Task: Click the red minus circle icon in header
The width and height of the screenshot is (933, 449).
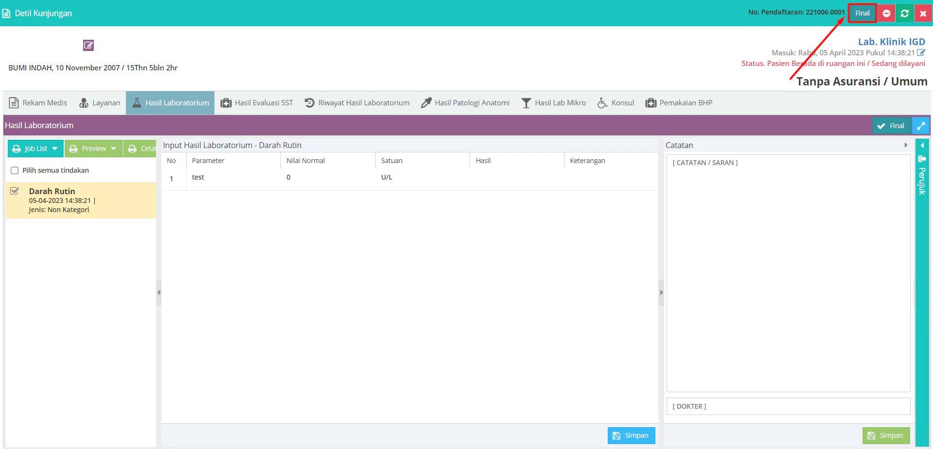Action: point(886,13)
